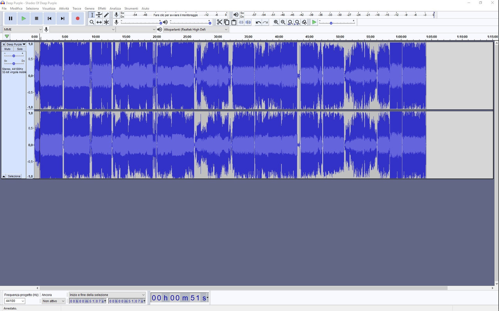
Task: Adjust the Deep Purple track gain slider
Action: pyautogui.click(x=14, y=56)
